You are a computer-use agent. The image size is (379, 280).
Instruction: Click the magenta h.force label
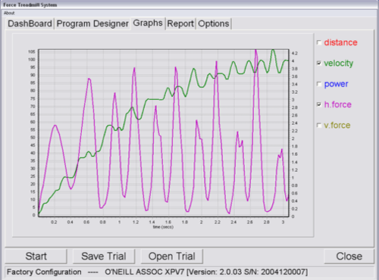(x=338, y=104)
